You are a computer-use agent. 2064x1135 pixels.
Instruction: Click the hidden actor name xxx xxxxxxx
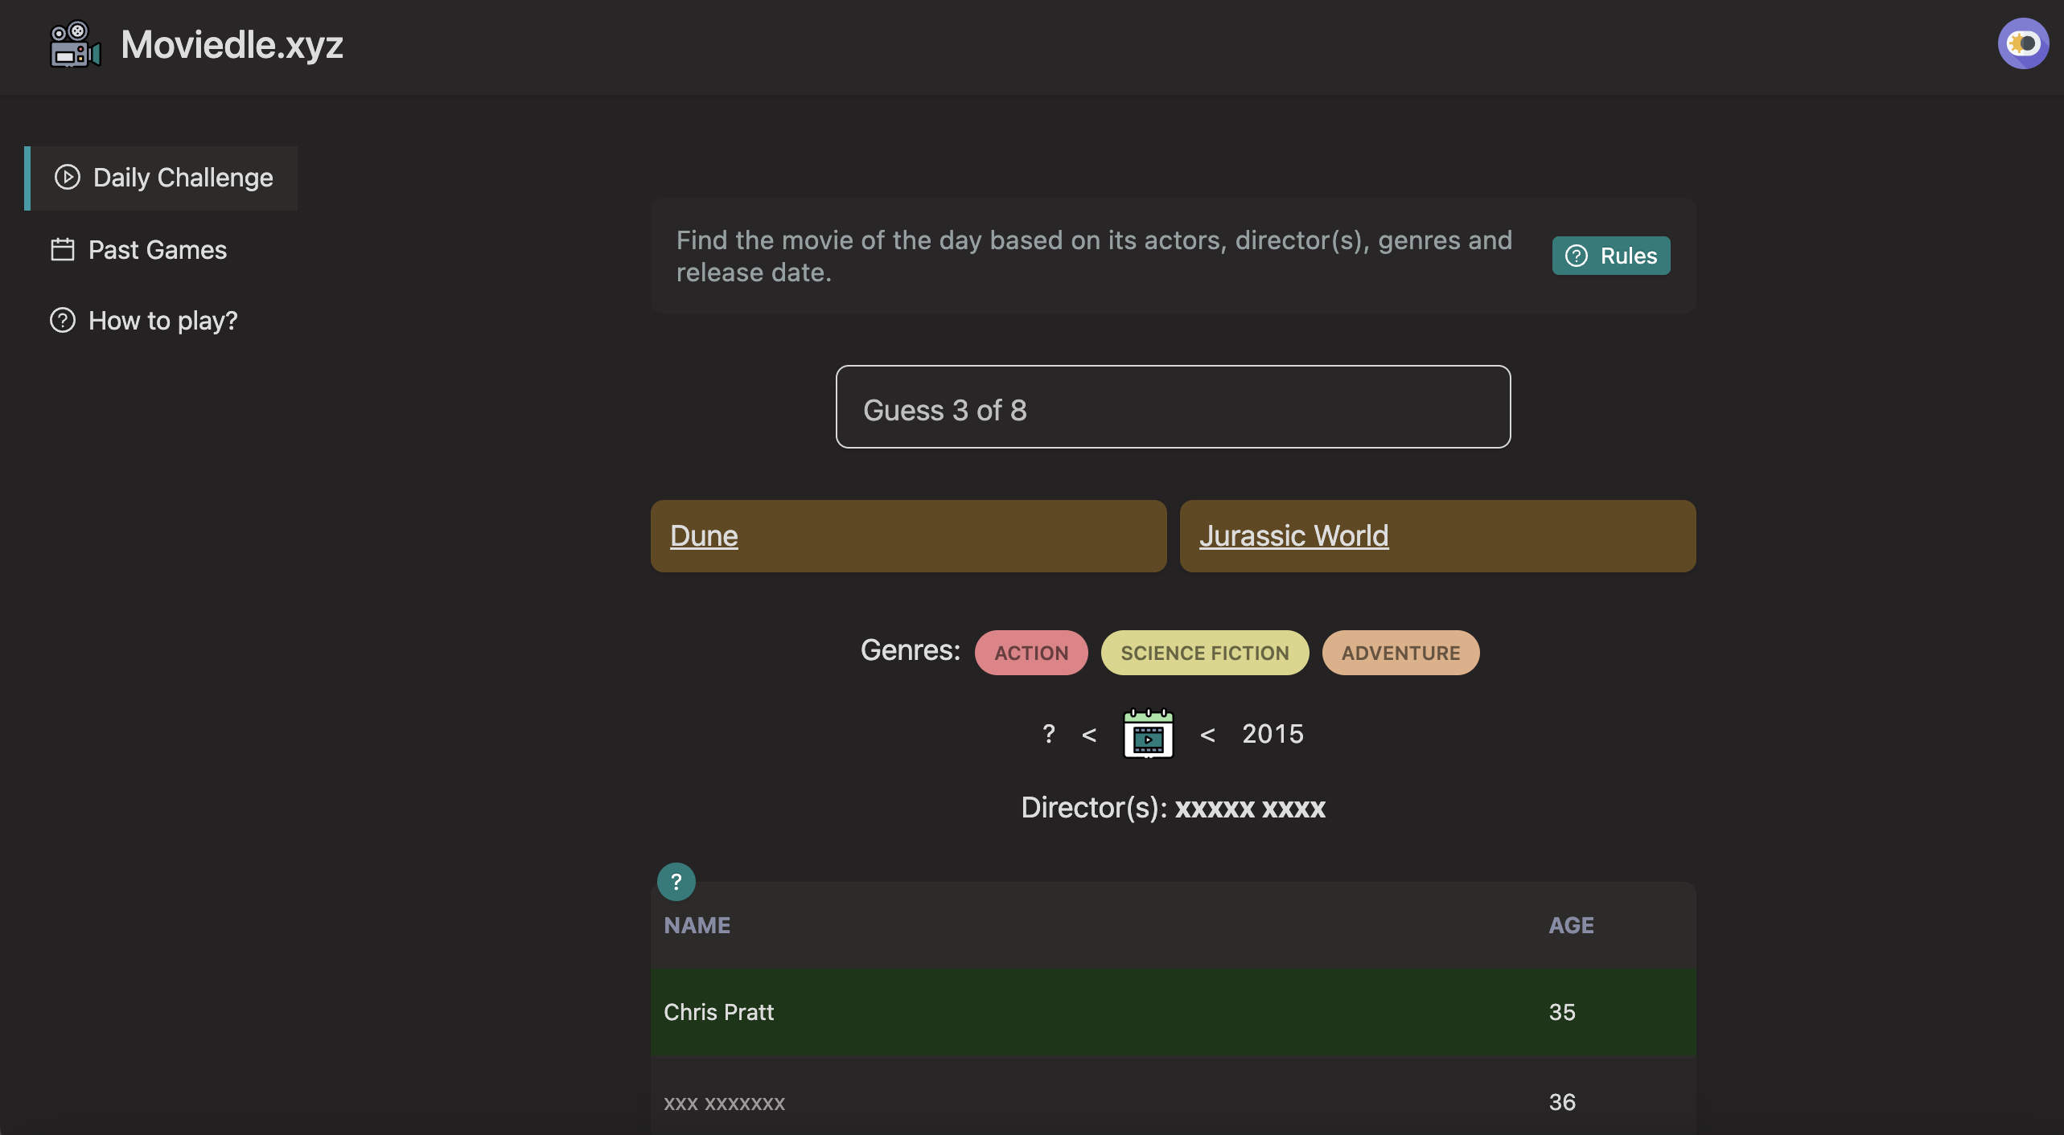tap(724, 1103)
